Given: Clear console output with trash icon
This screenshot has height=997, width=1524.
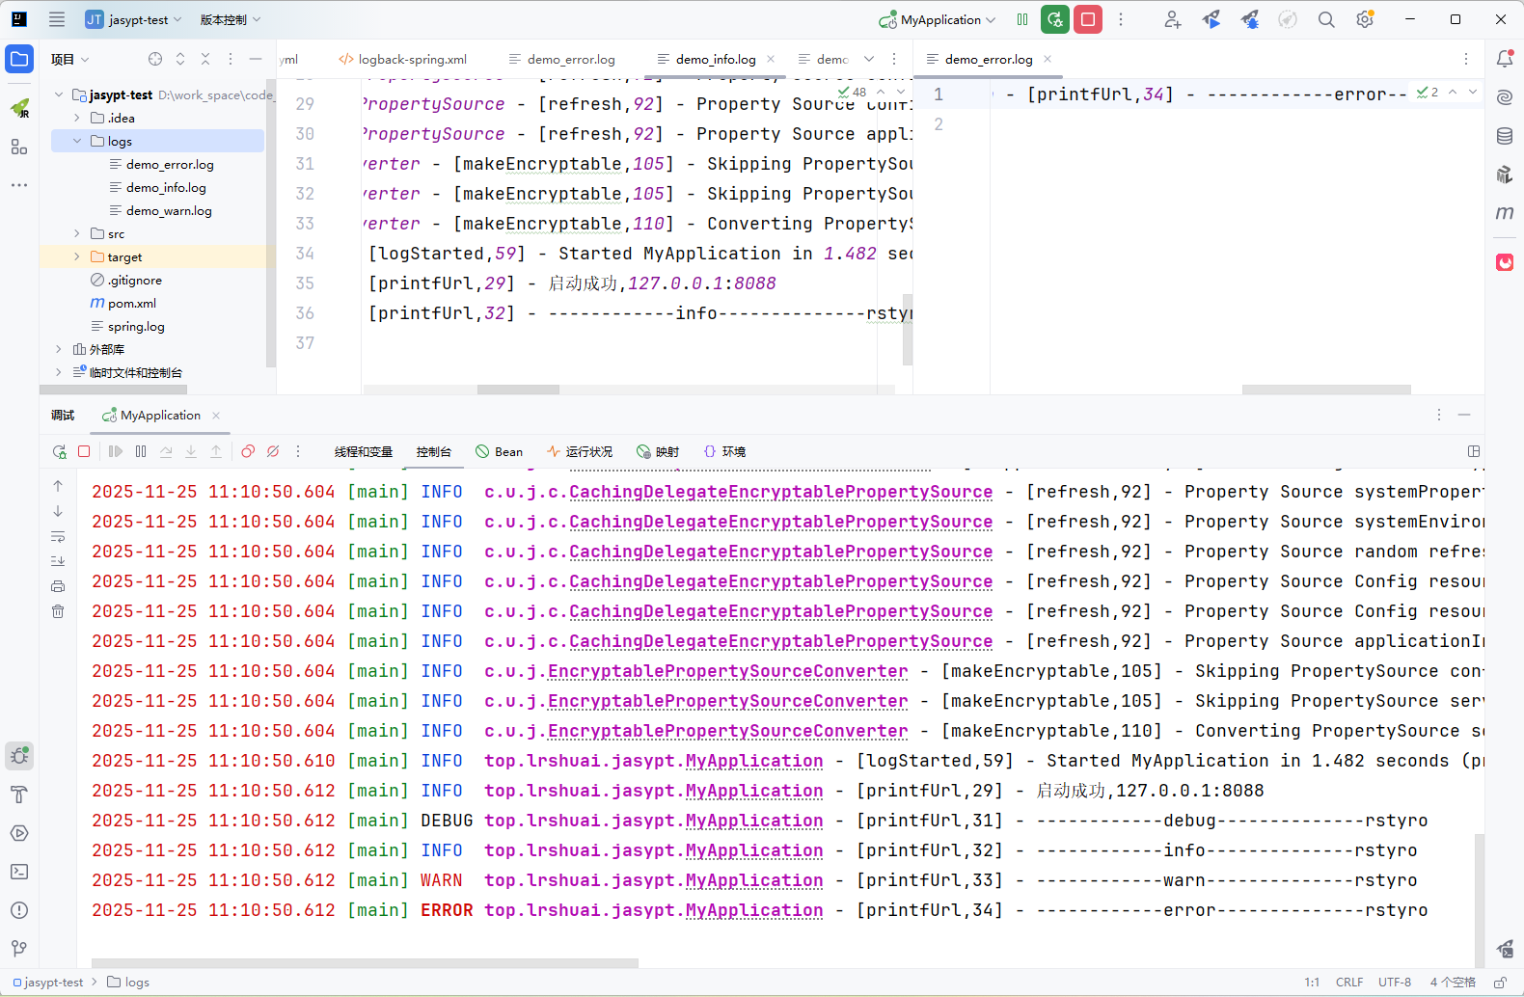Looking at the screenshot, I should (58, 611).
